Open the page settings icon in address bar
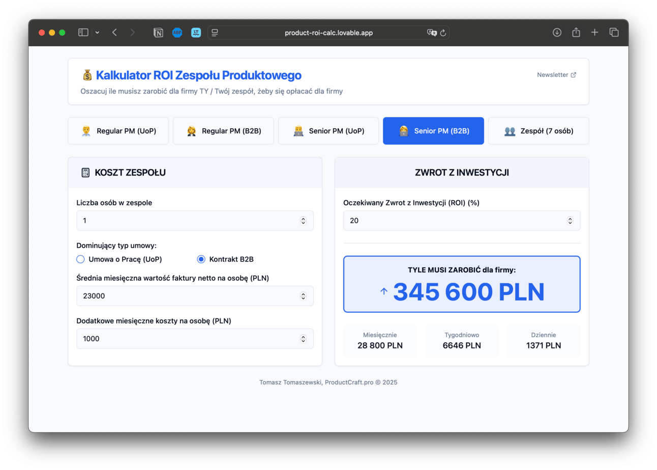Viewport: 657px width, 470px height. [x=215, y=33]
